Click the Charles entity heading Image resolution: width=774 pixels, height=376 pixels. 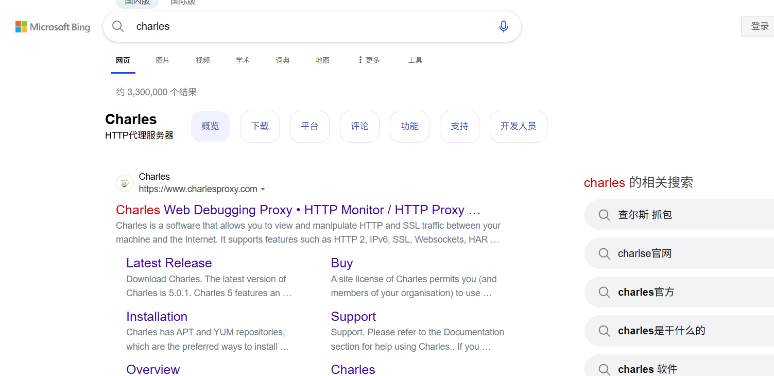pos(131,119)
